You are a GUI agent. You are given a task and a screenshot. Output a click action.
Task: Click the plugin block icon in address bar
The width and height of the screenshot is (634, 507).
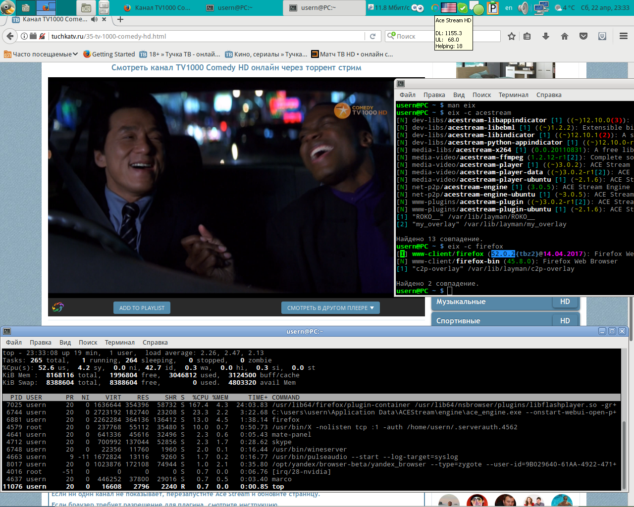pyautogui.click(x=33, y=36)
